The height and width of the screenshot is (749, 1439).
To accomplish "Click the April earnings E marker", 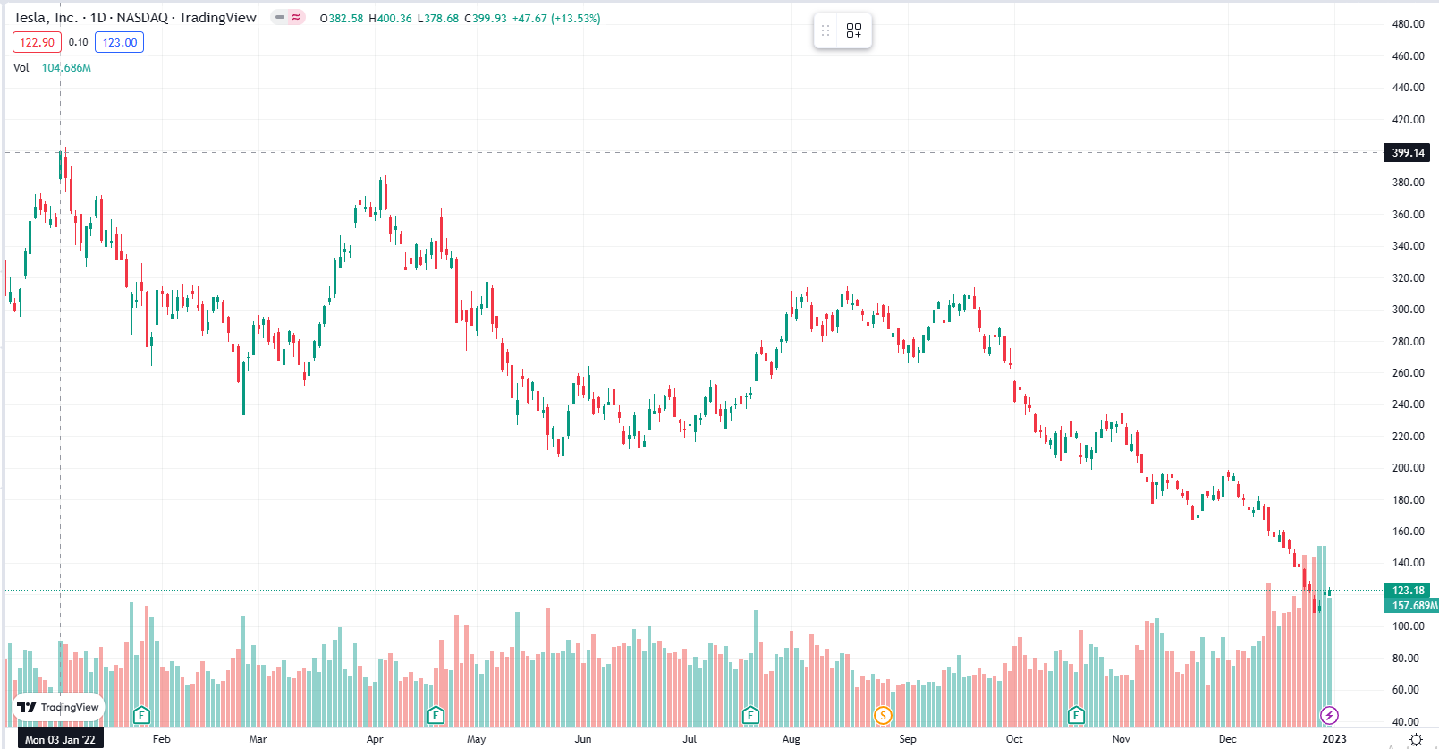I will (x=436, y=715).
